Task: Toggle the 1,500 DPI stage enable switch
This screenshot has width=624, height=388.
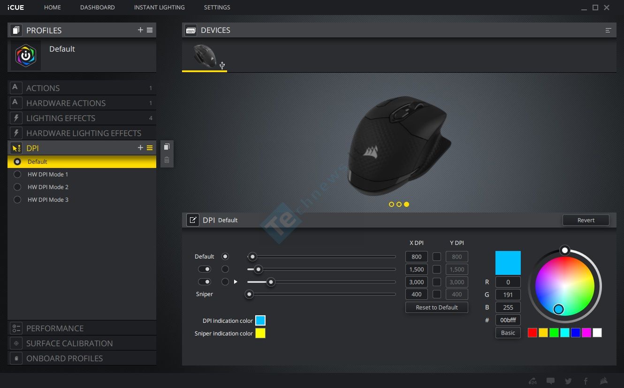Action: tap(204, 269)
